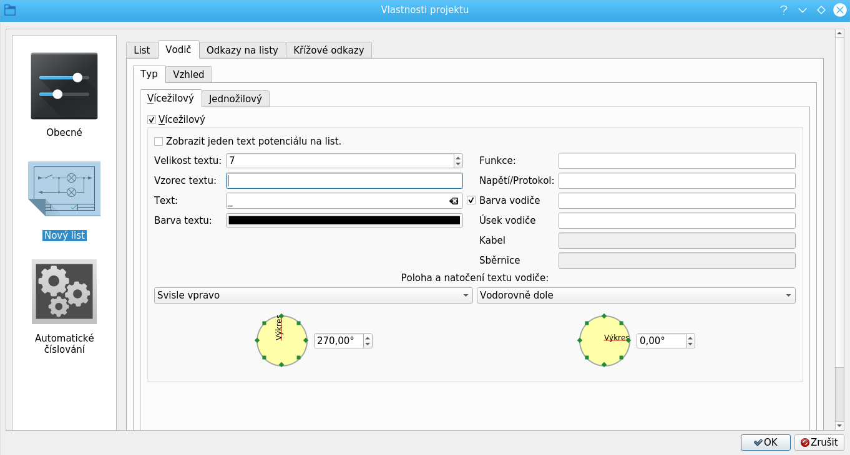Click the black Barva textu color swatch
The image size is (850, 455).
tap(344, 221)
